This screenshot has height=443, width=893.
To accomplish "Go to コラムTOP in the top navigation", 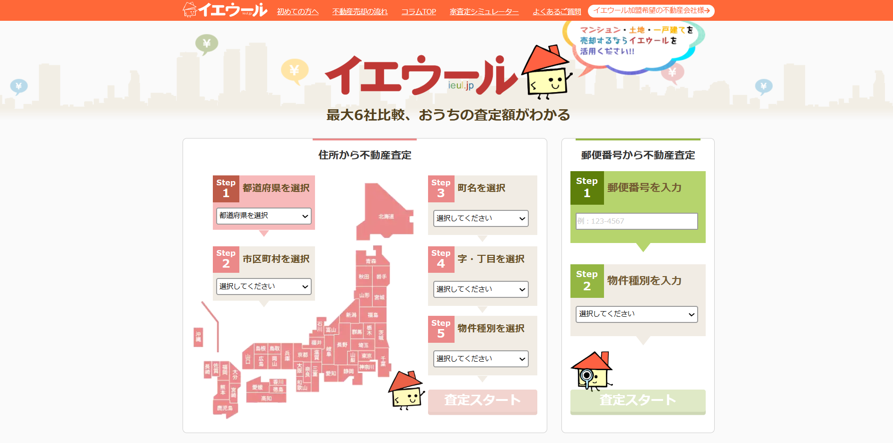I will coord(419,11).
